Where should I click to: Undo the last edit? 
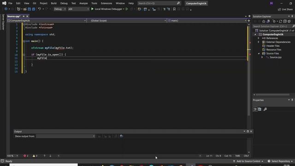click(x=39, y=9)
